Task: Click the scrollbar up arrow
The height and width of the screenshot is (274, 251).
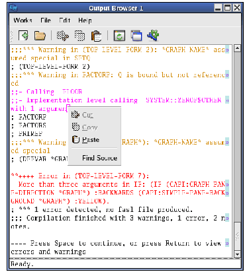Action: [x=237, y=48]
